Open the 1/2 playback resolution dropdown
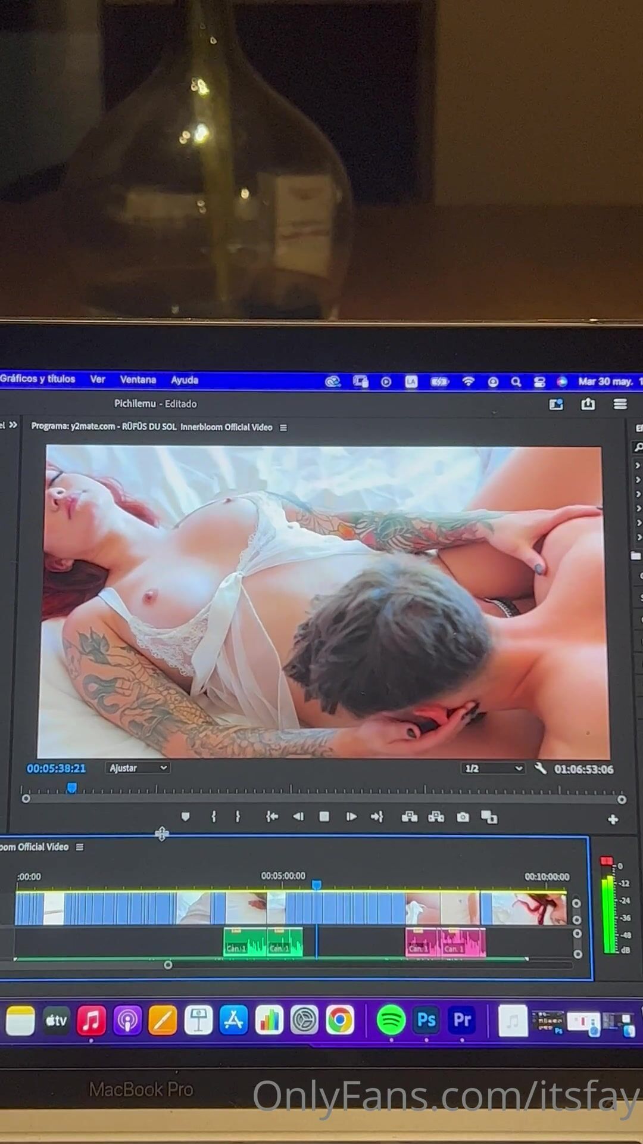 click(x=493, y=769)
